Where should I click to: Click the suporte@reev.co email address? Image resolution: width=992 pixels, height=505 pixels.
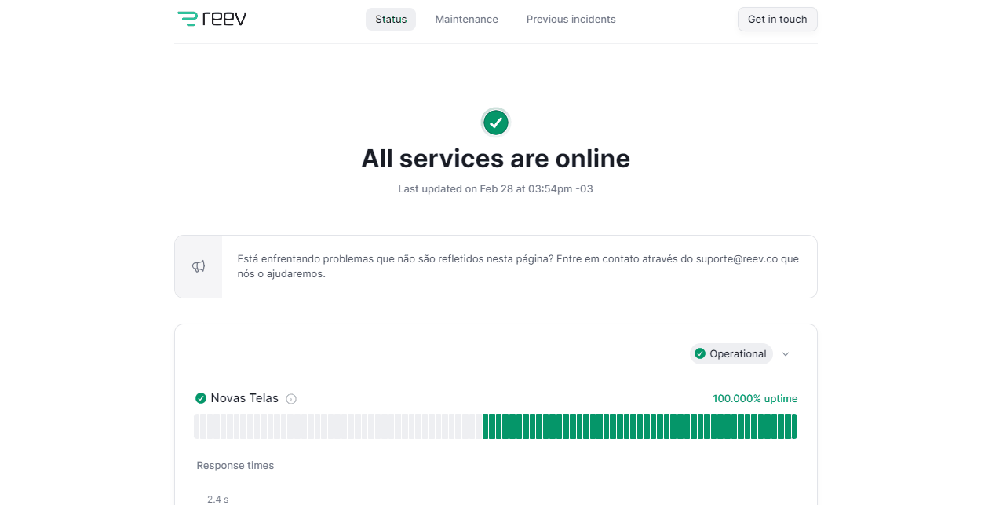click(x=736, y=258)
